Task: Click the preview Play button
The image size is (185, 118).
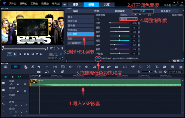Action: pos(15,54)
